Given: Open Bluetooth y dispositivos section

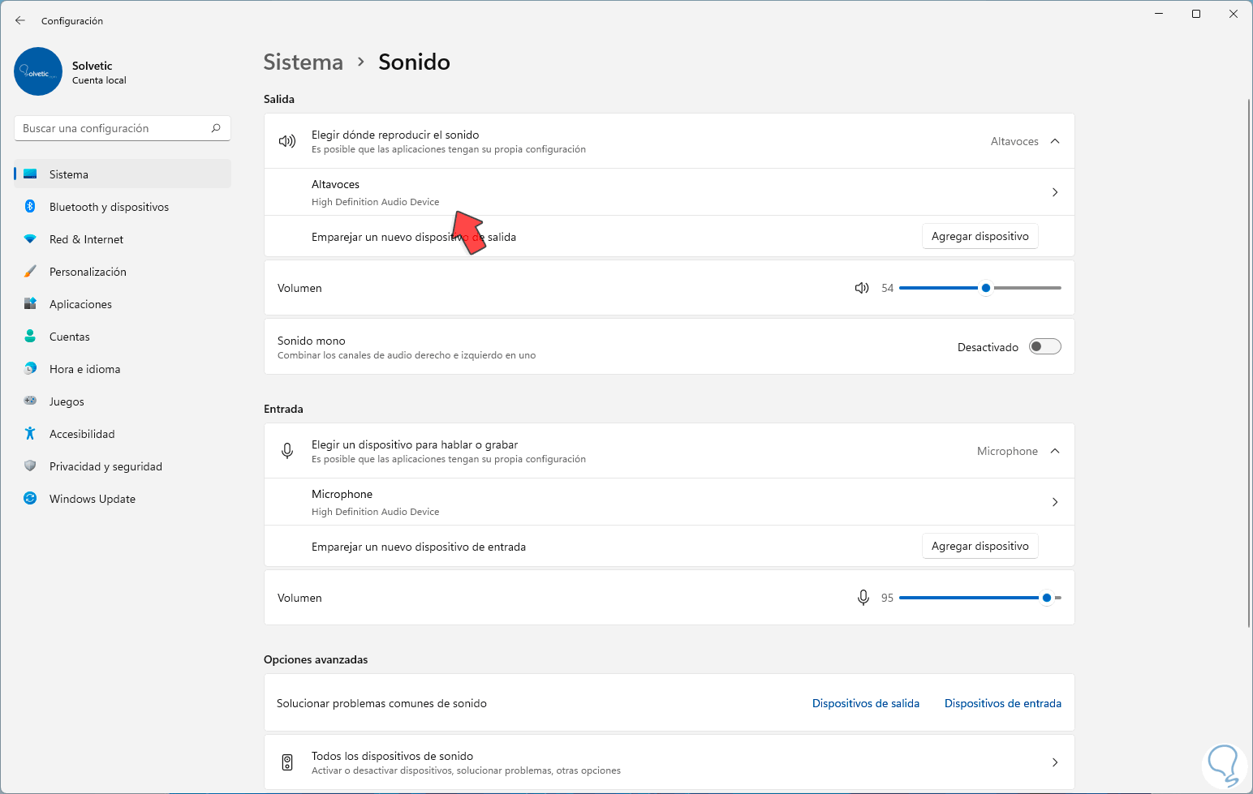Looking at the screenshot, I should click(109, 207).
